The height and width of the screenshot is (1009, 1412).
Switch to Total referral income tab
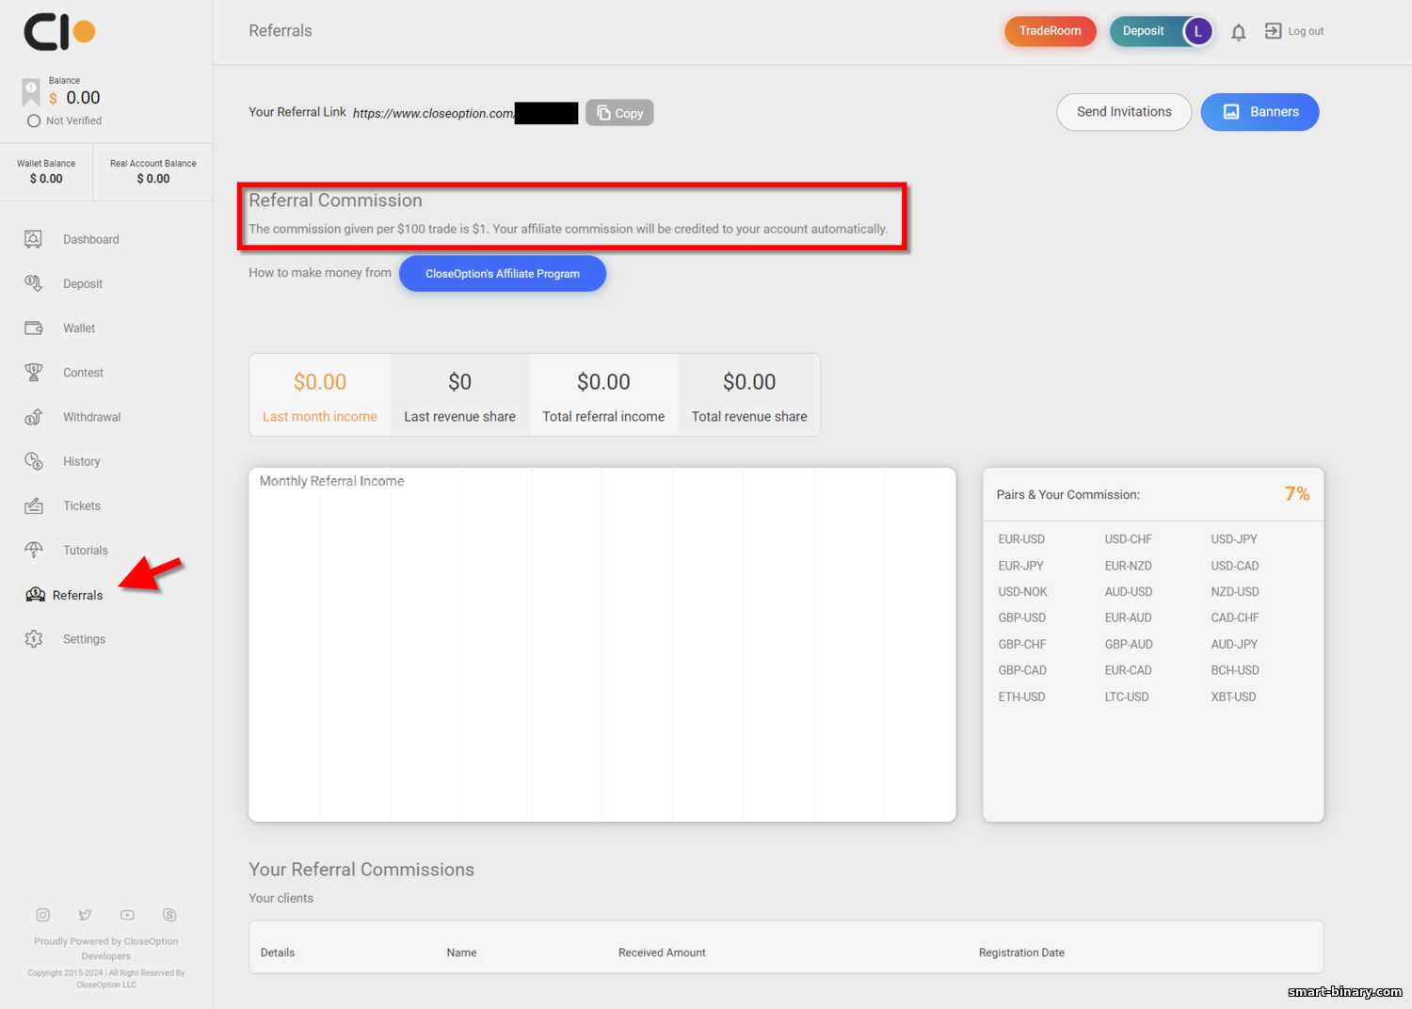point(603,395)
